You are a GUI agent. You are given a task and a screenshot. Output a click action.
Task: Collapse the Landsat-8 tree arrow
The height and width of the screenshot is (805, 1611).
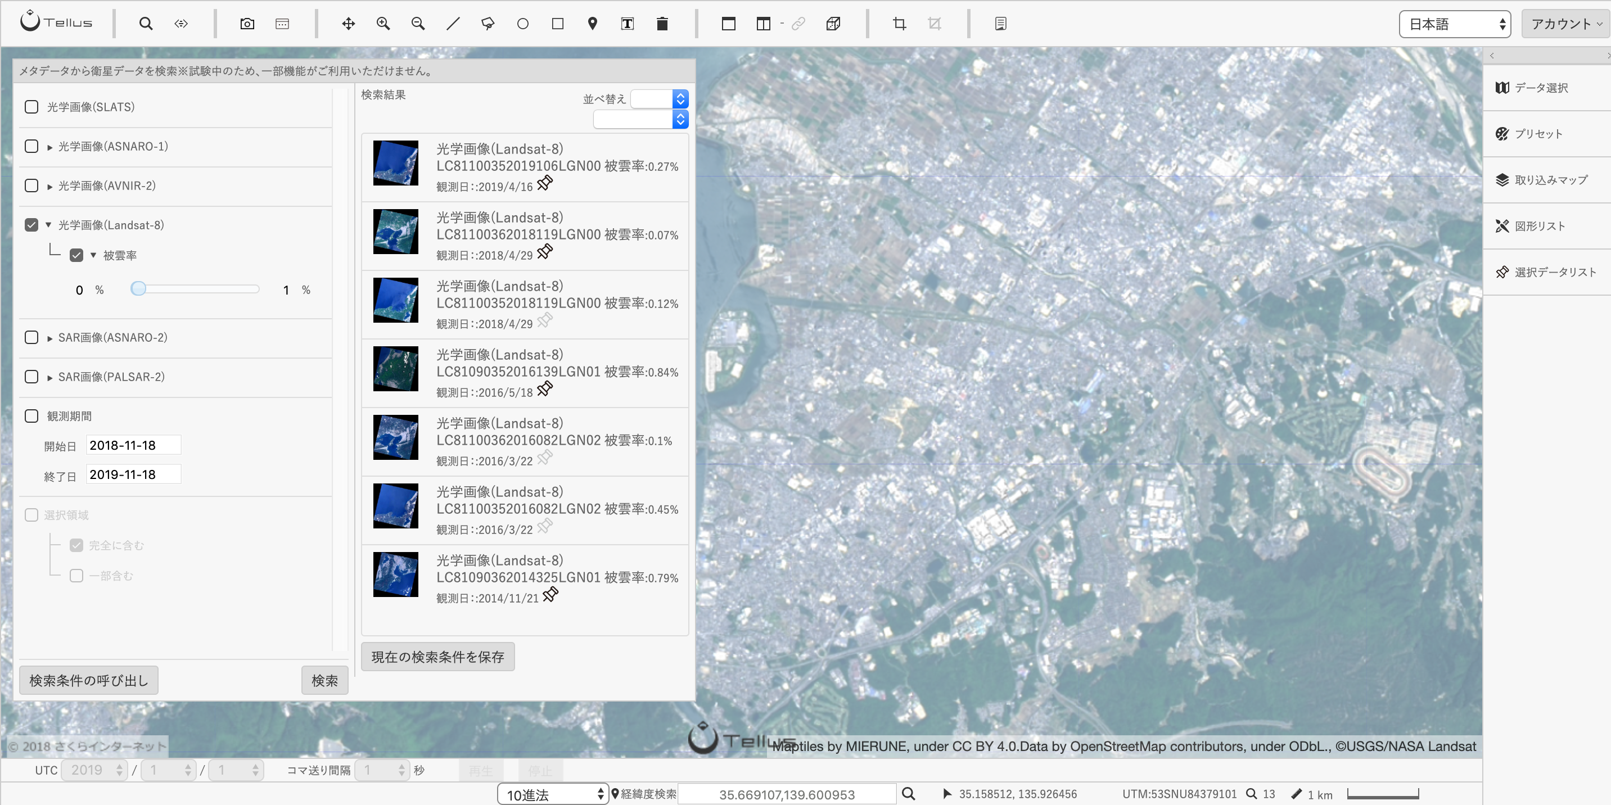point(48,225)
